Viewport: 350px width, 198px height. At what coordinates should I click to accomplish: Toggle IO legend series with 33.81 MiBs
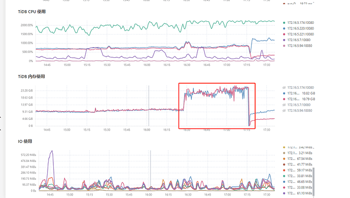pos(298,176)
